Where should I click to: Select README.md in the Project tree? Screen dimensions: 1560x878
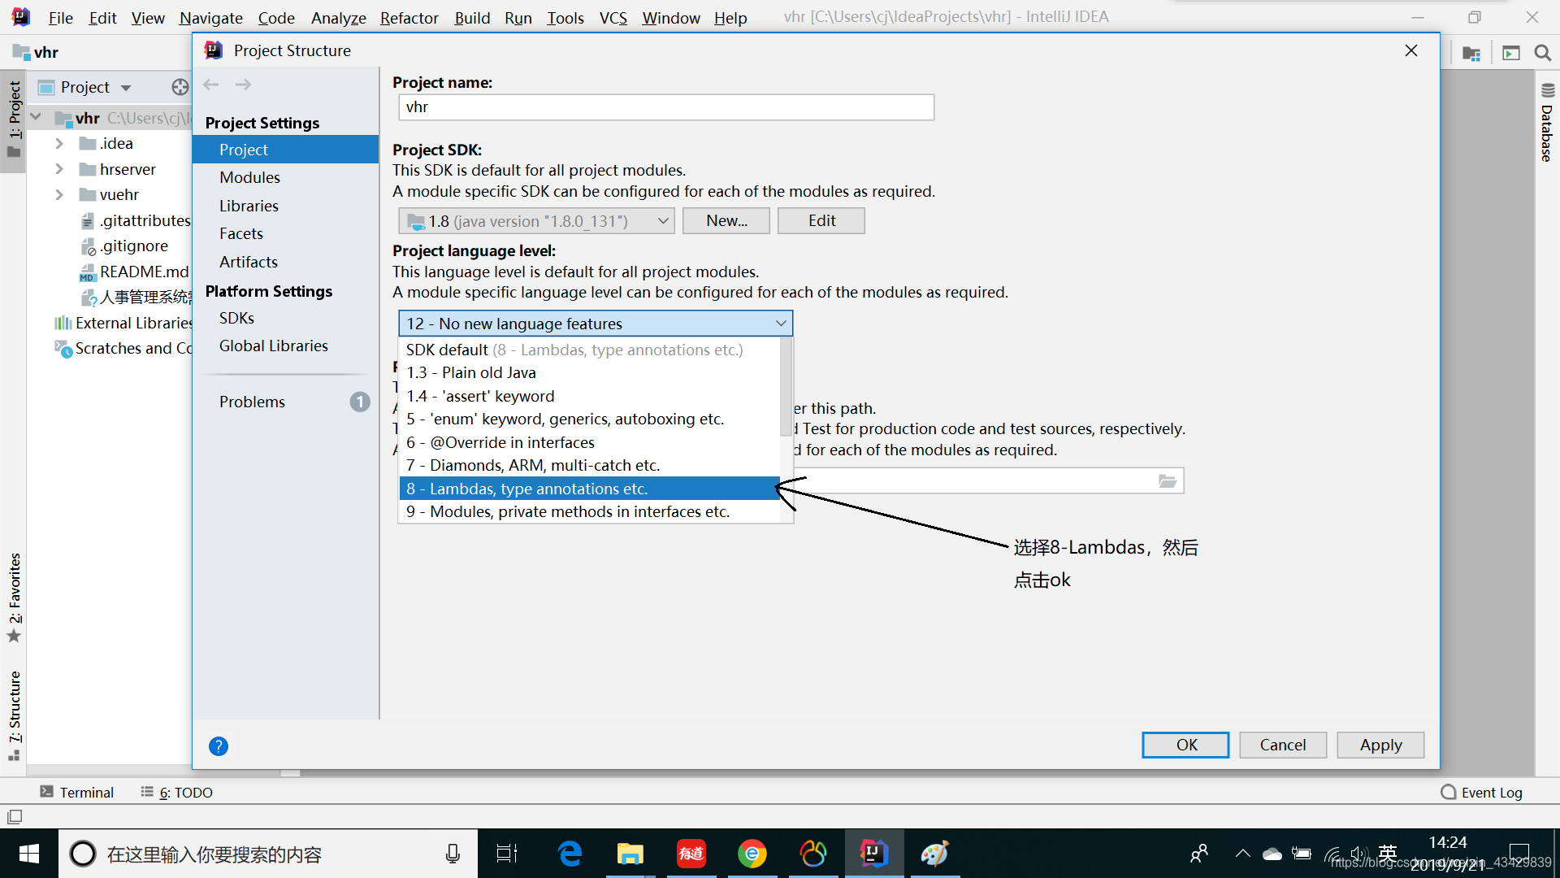[135, 272]
